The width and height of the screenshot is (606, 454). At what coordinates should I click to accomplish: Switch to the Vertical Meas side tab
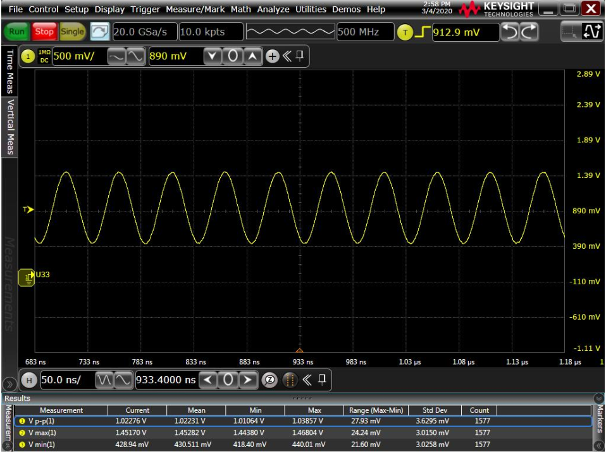[9, 127]
